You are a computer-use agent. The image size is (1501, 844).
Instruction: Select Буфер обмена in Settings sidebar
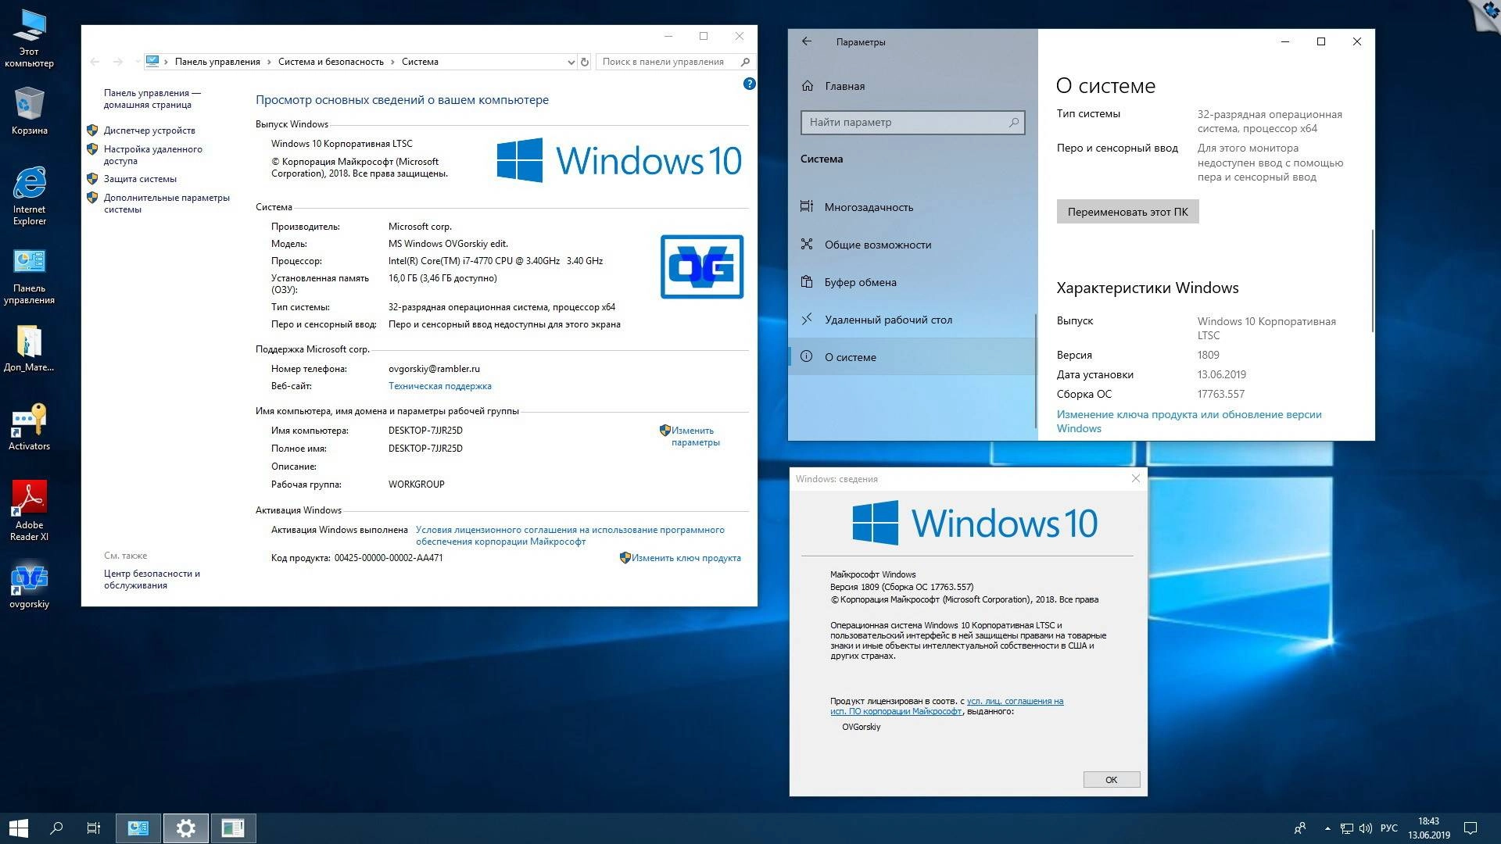tap(912, 282)
